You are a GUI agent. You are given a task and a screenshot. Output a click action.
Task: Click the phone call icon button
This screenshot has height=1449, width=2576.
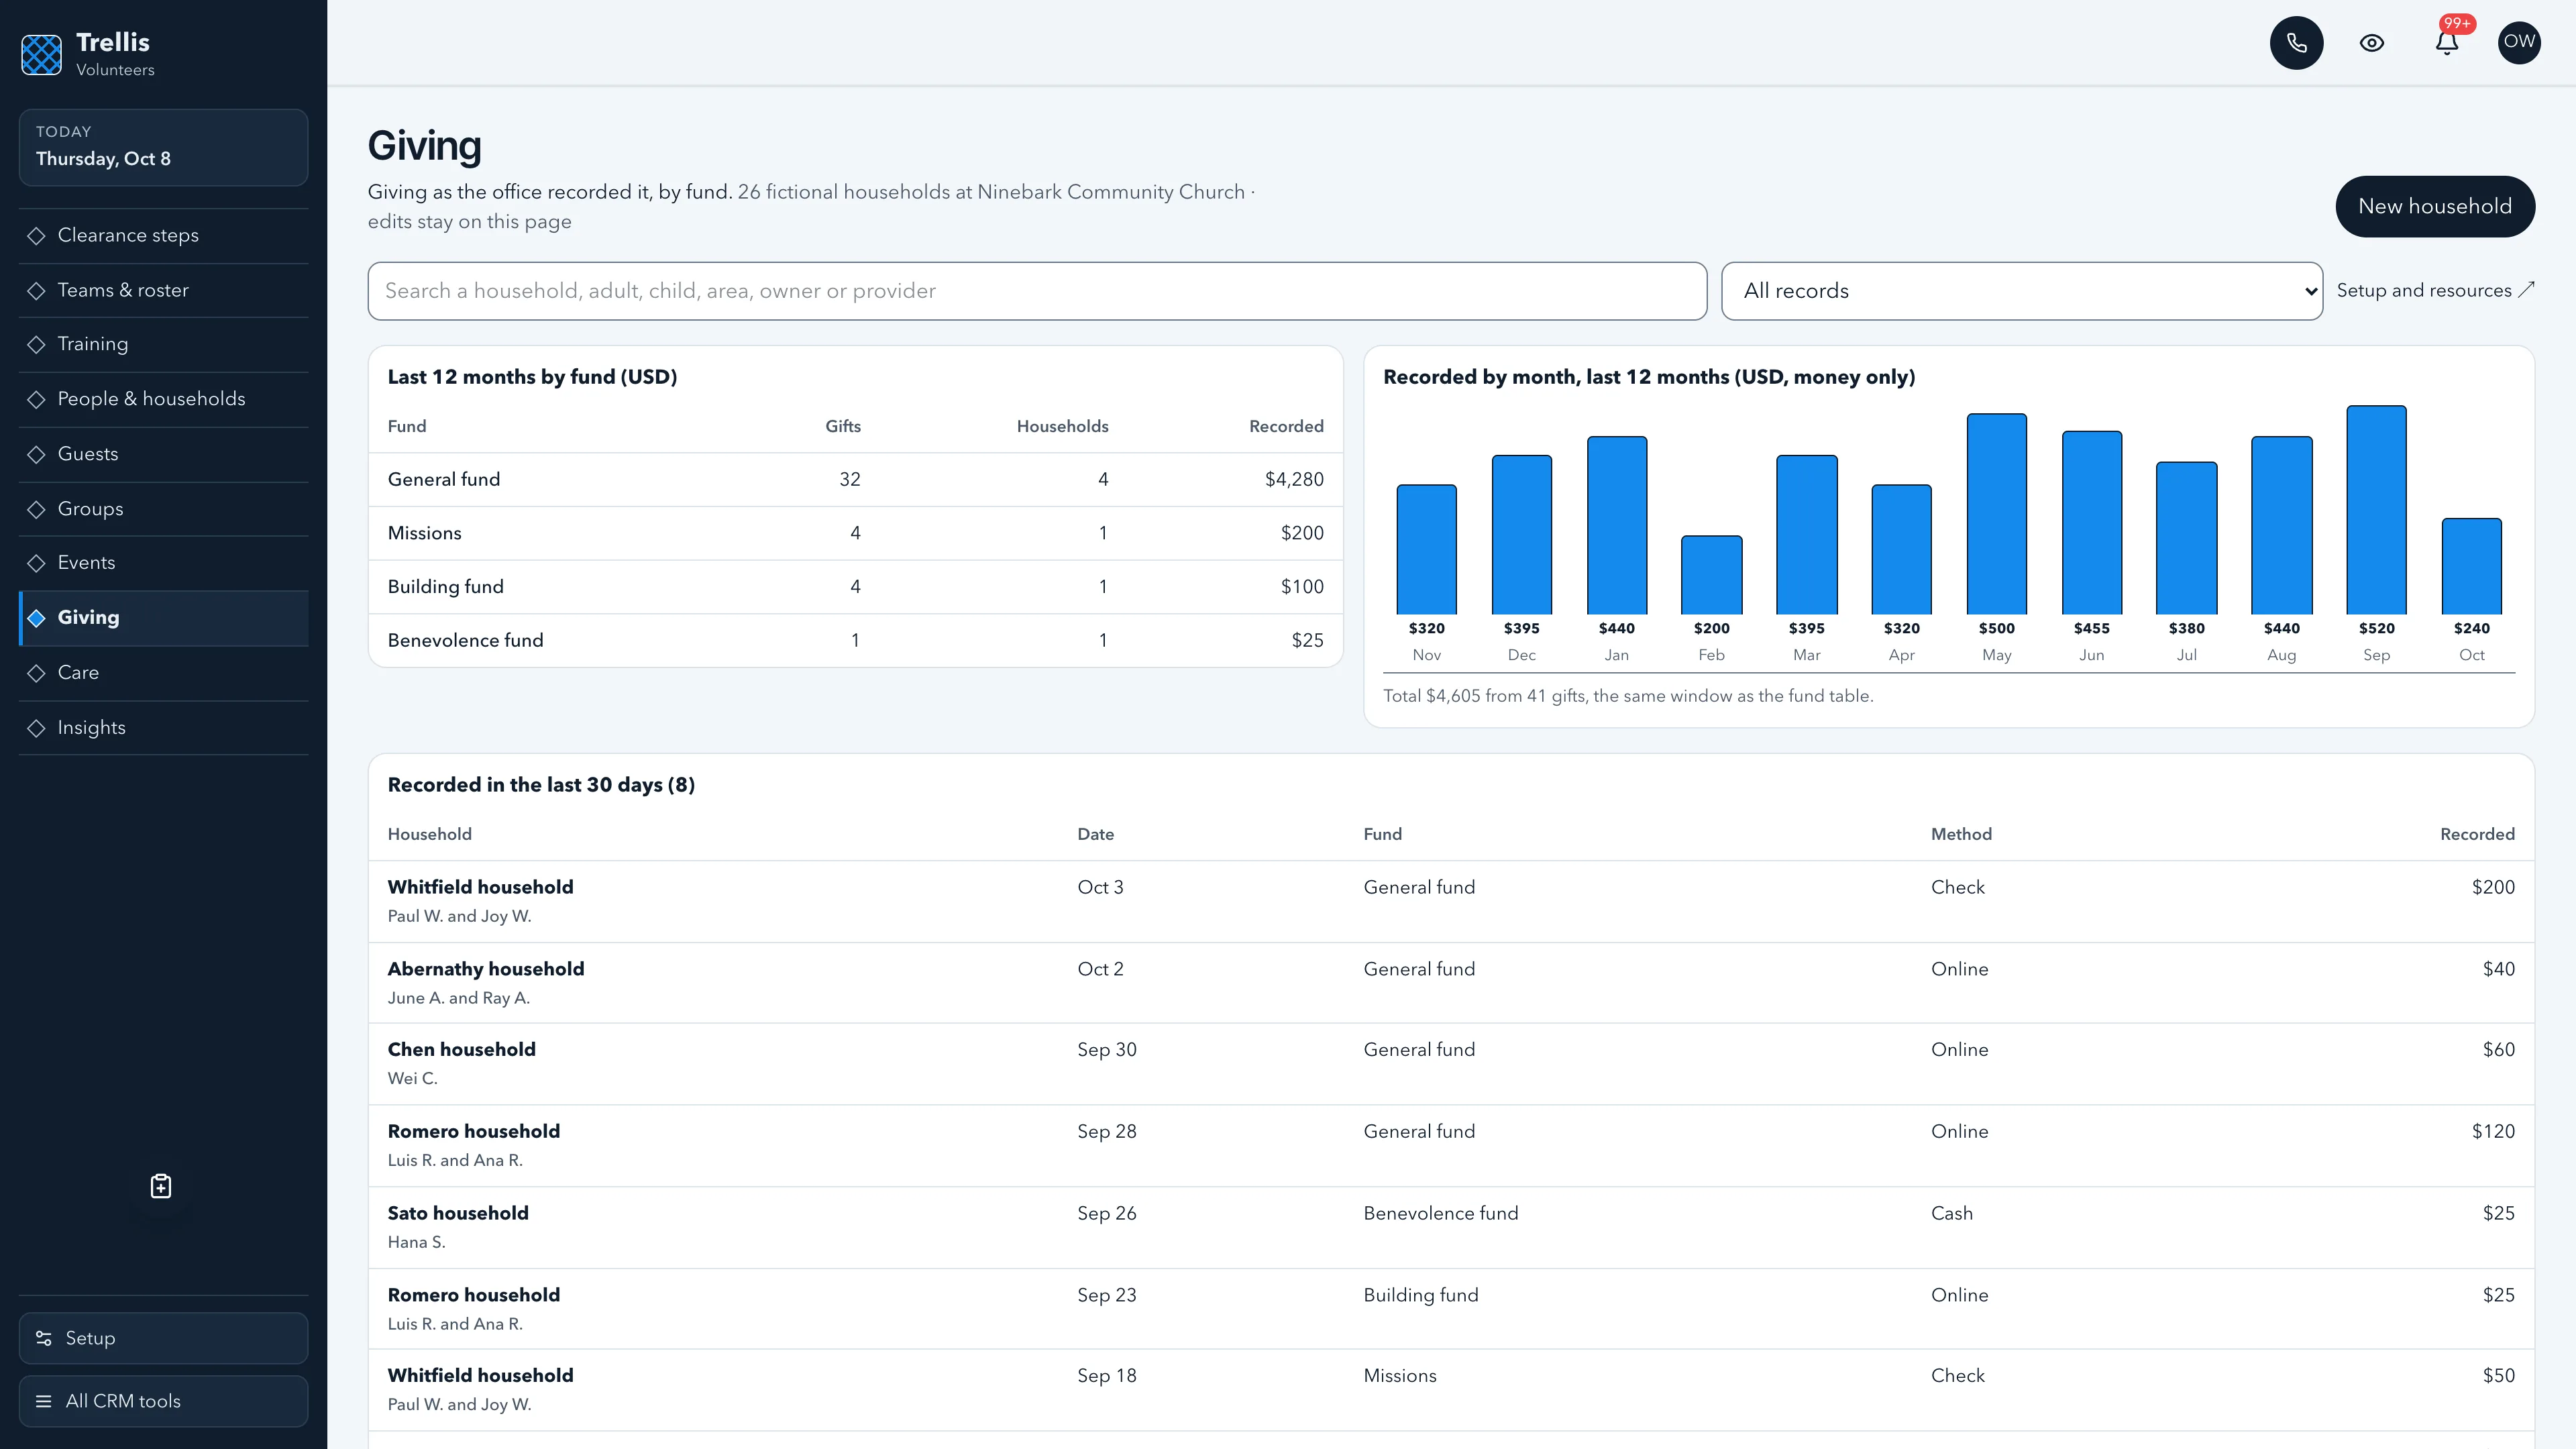point(2296,43)
